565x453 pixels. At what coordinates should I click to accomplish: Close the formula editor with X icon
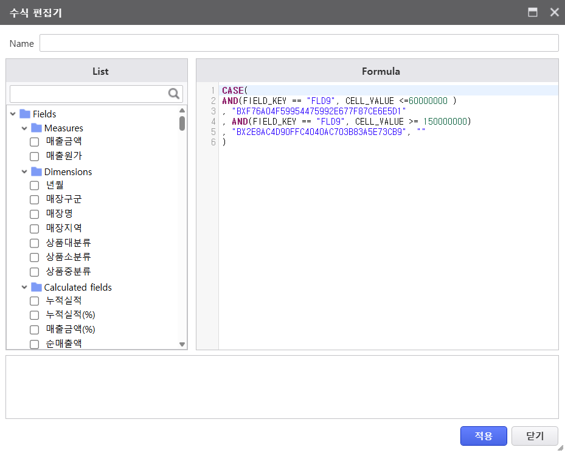tap(554, 12)
